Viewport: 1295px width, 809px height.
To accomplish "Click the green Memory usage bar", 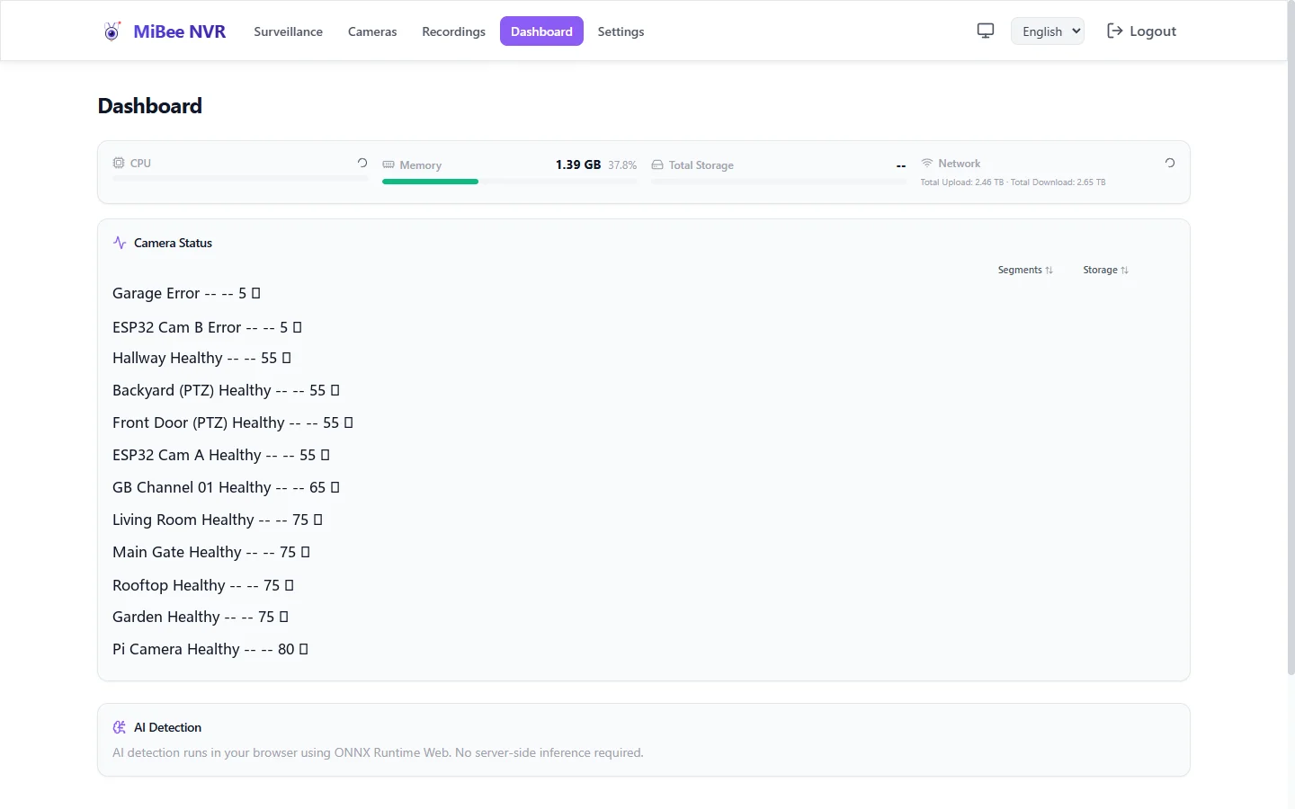I will pos(430,182).
